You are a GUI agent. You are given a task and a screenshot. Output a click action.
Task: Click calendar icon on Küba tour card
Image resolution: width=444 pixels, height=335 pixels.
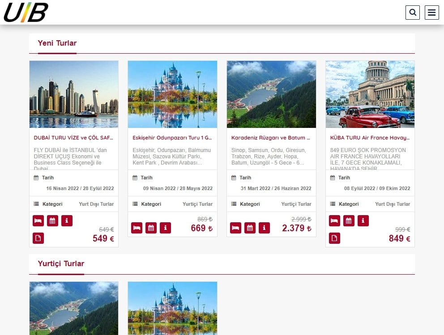(349, 221)
